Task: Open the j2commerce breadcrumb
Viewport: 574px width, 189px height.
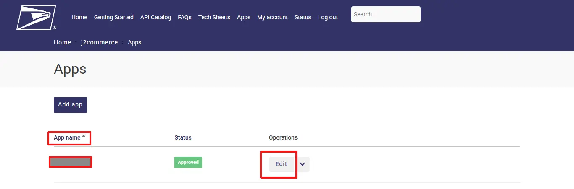Action: coord(99,42)
